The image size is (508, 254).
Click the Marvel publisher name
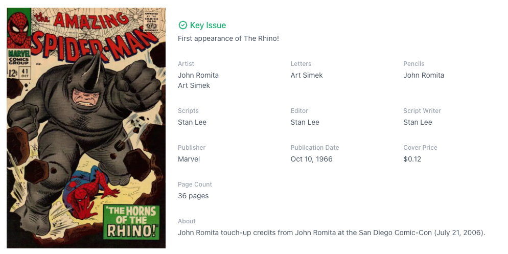click(189, 159)
